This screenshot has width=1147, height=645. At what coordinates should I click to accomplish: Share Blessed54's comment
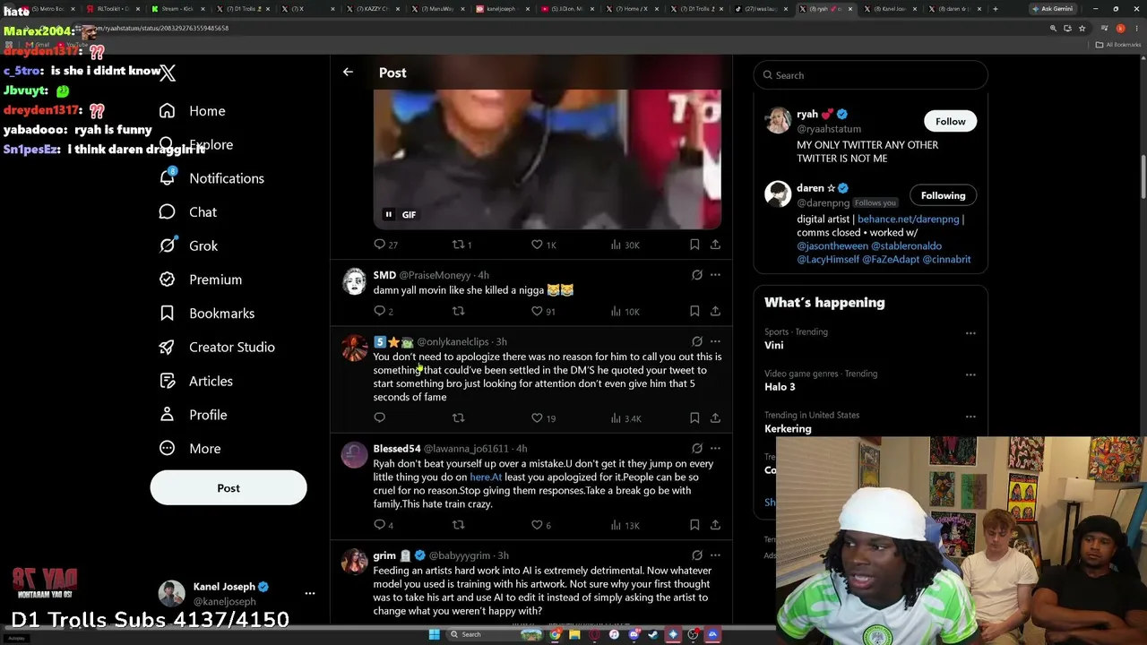tap(715, 525)
